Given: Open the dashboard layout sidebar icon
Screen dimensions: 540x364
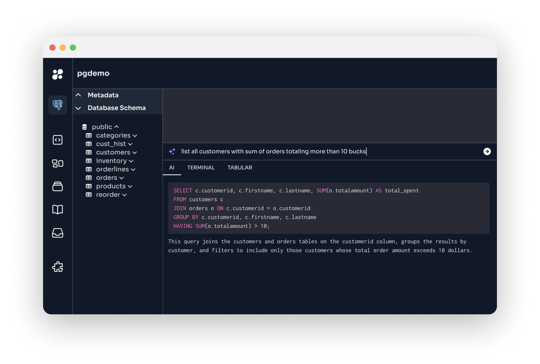Looking at the screenshot, I should click(57, 163).
